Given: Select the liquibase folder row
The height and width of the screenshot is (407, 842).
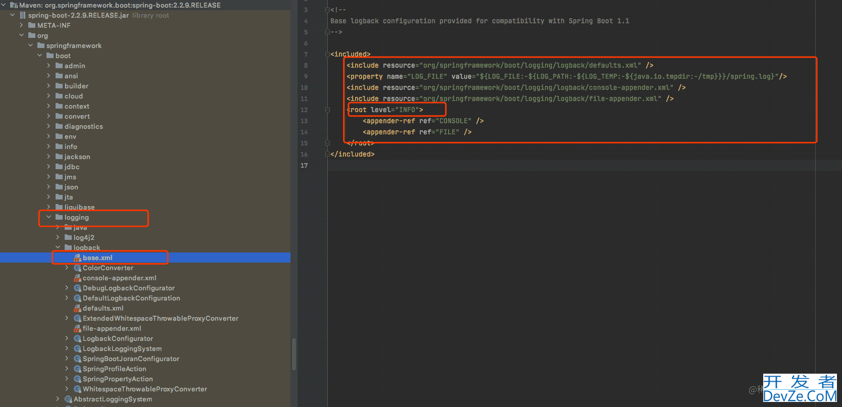Looking at the screenshot, I should tap(145, 207).
